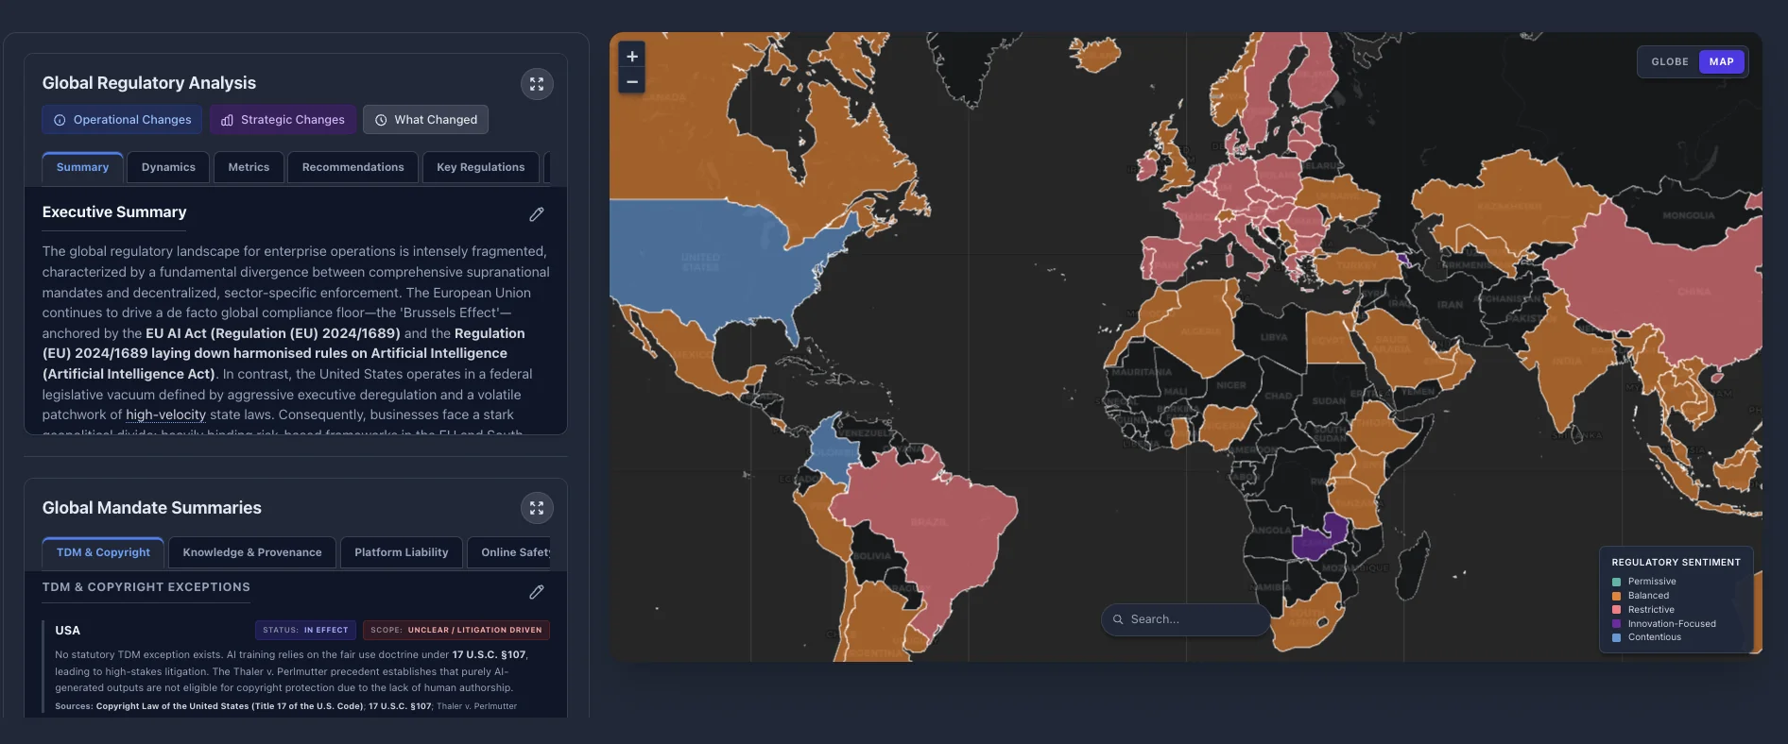1788x744 pixels.
Task: Open the Recommendations tab
Action: point(352,167)
